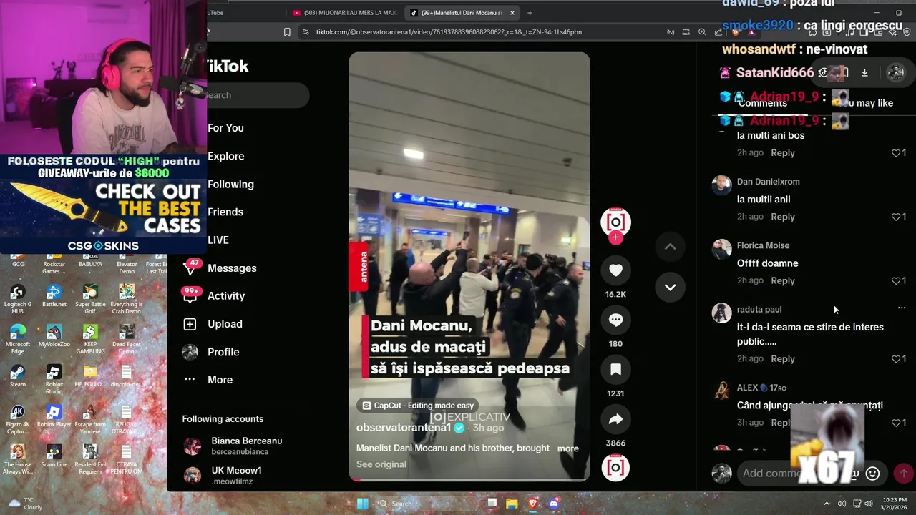Like Florica Moise's Offff doamne comment
Screen dimensions: 916x515
tap(895, 280)
